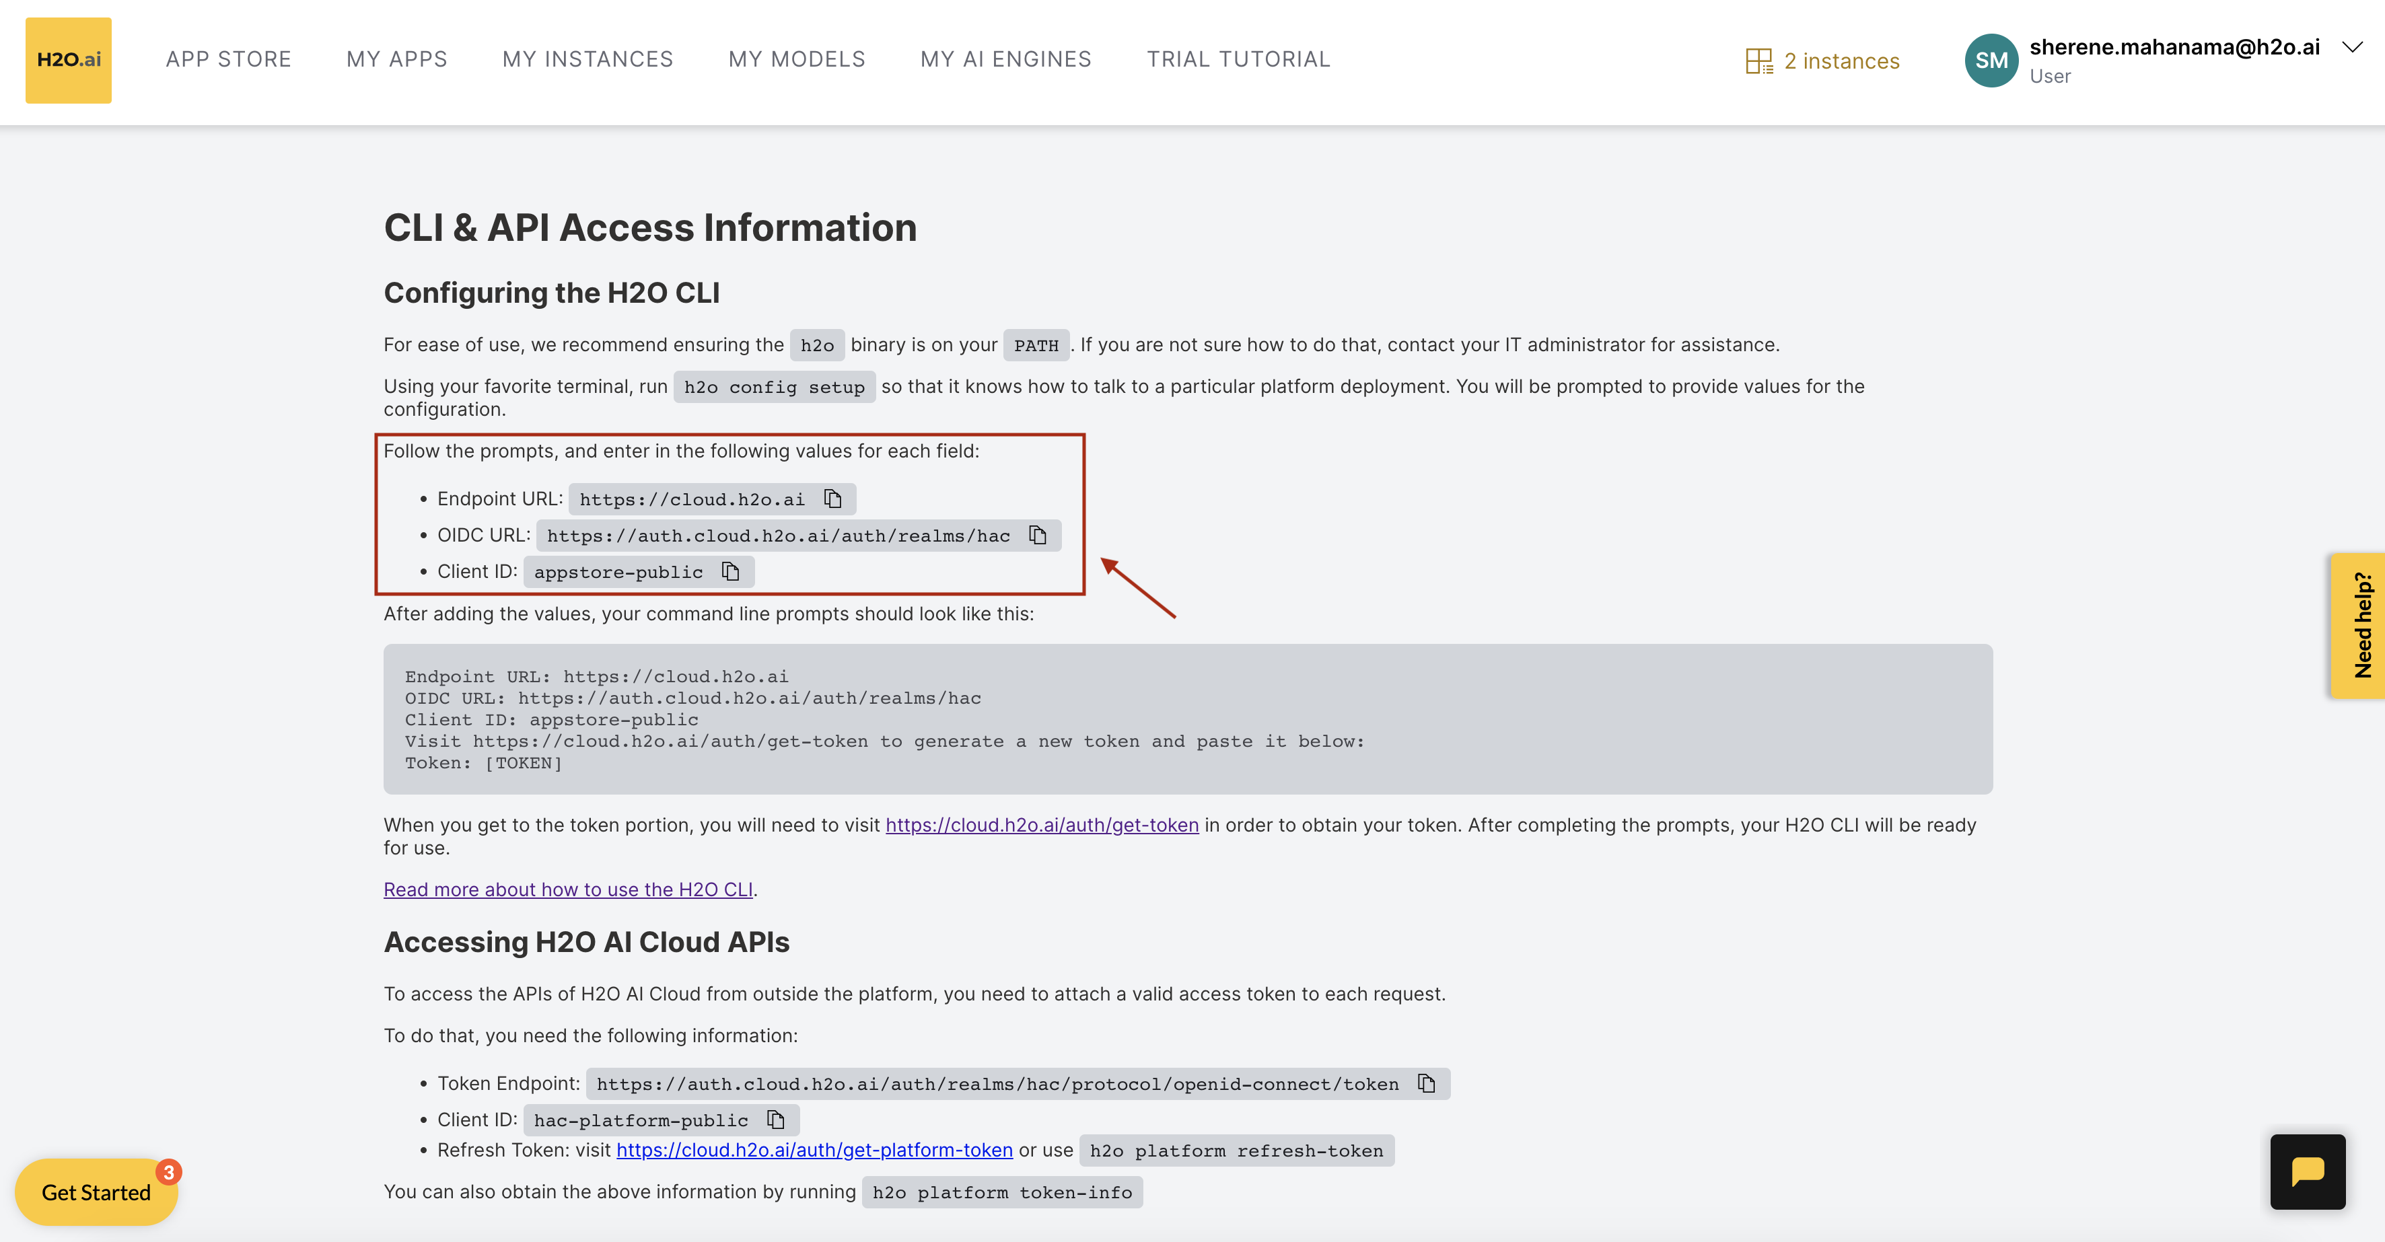Screen dimensions: 2385x1242
Task: Click the SM user avatar
Action: point(1991,60)
